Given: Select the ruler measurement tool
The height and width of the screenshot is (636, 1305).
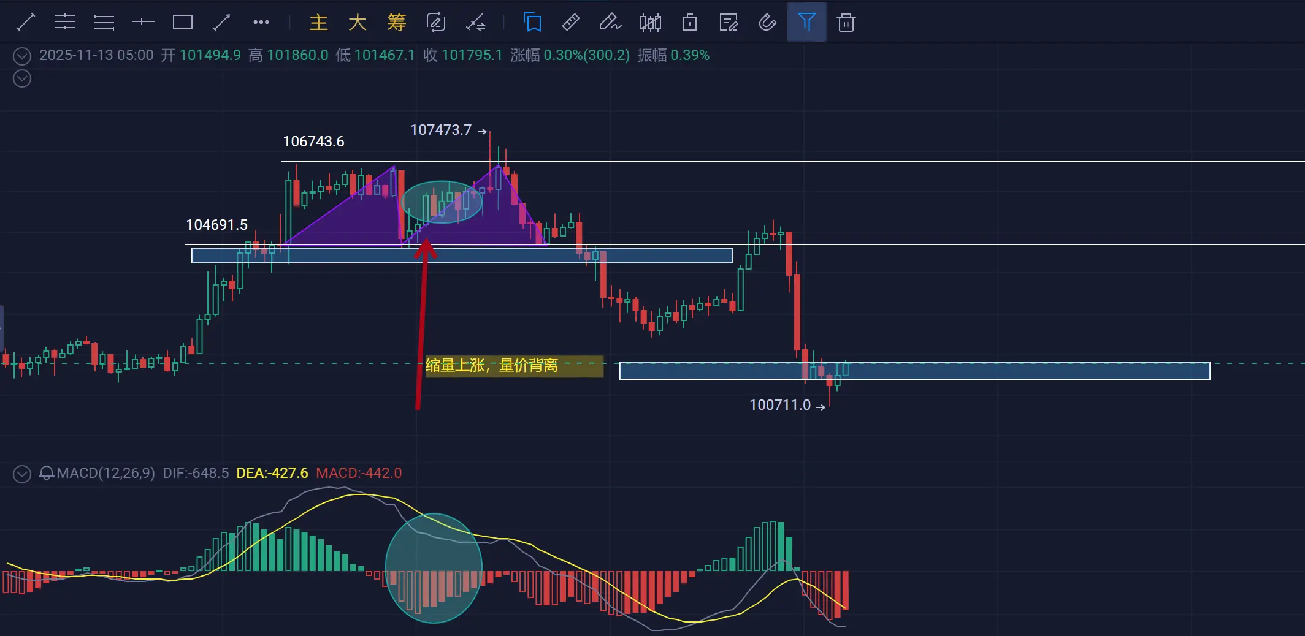Looking at the screenshot, I should [571, 23].
